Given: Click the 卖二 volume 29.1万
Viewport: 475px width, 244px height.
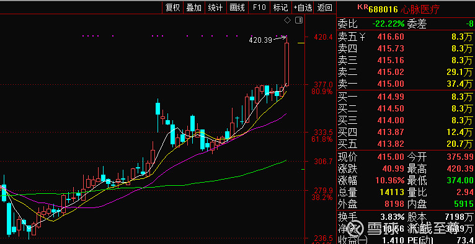Looking at the screenshot, I should (x=459, y=72).
